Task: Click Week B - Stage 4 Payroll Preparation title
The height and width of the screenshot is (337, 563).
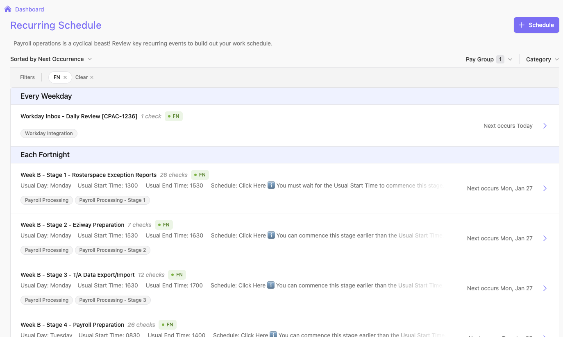Action: pos(72,325)
